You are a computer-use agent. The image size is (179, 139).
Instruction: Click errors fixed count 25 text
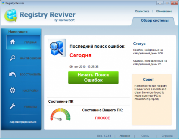[150, 62]
